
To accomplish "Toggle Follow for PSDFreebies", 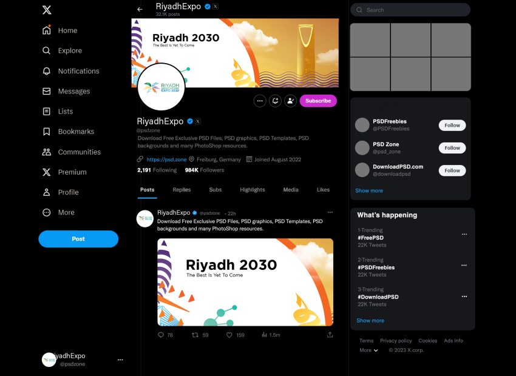I will 452,125.
